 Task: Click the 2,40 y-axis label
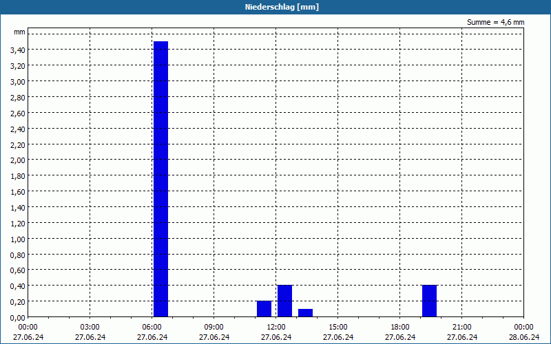click(18, 129)
